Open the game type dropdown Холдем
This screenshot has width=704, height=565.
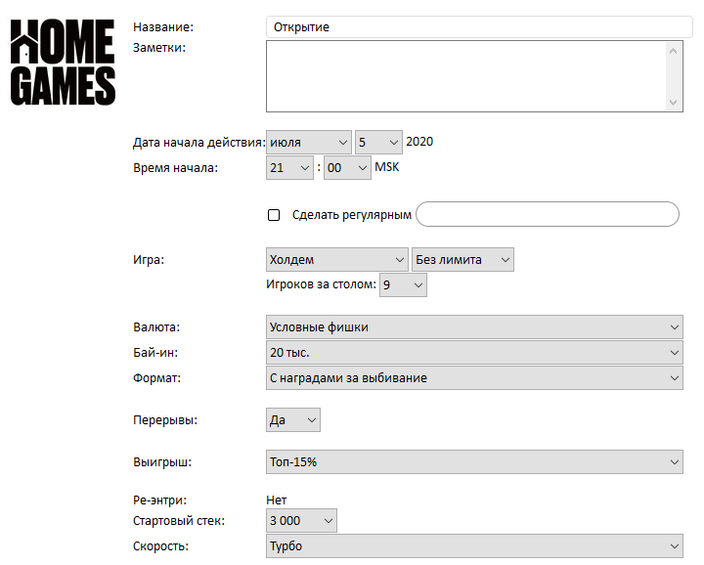click(x=337, y=259)
